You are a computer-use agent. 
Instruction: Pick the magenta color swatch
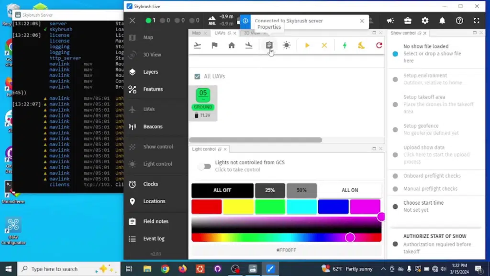click(x=365, y=207)
